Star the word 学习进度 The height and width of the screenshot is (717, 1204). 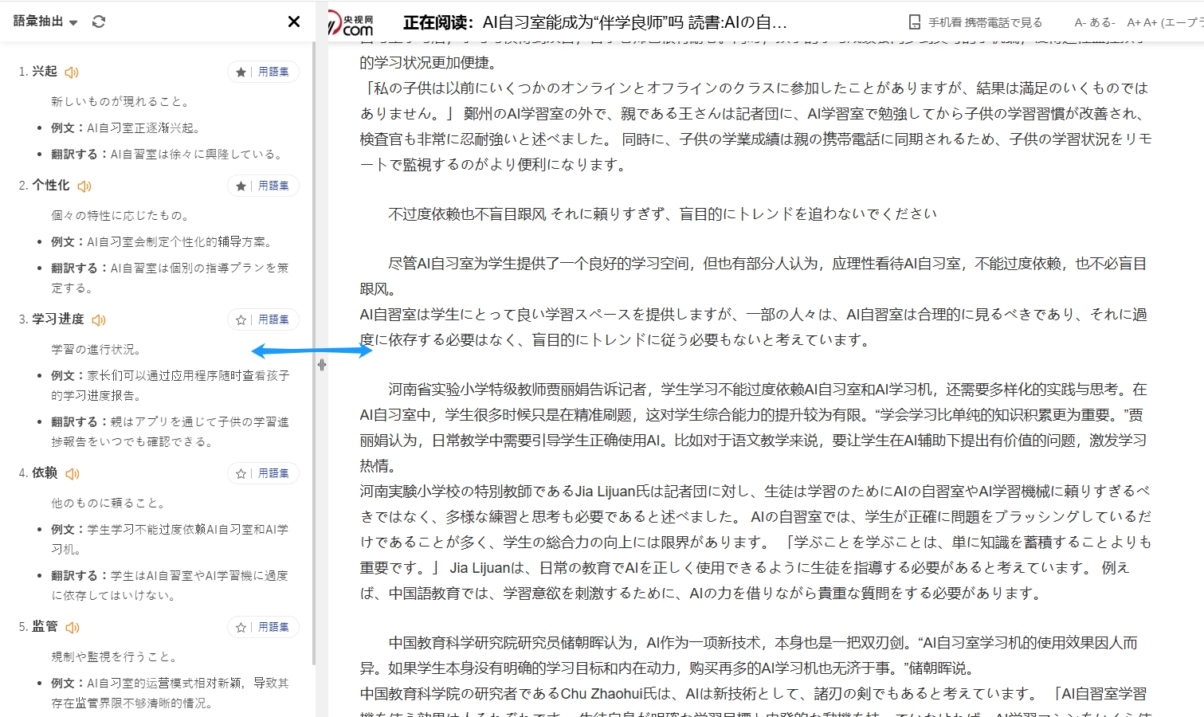[x=241, y=320]
